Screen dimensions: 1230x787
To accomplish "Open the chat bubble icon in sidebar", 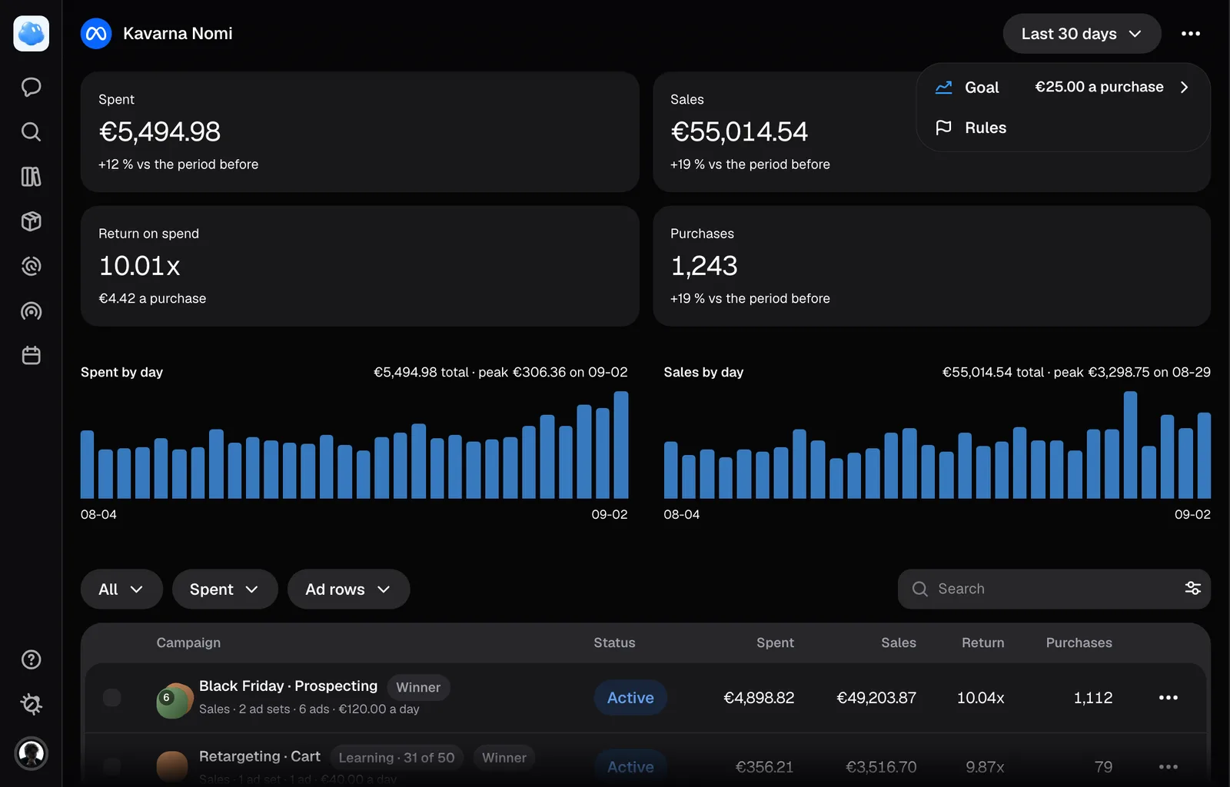I will pos(31,87).
